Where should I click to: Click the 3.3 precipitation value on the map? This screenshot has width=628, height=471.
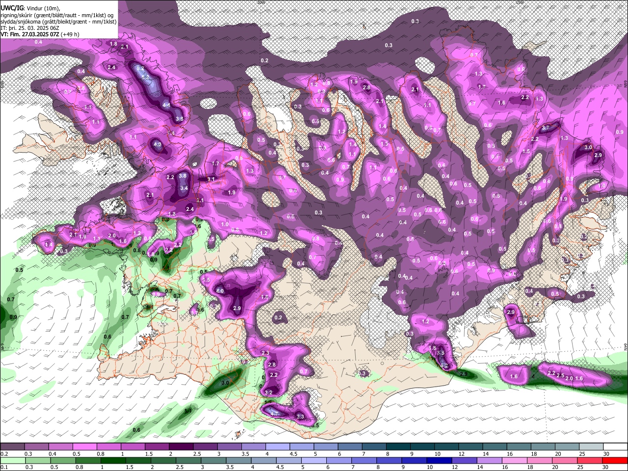pos(301,417)
